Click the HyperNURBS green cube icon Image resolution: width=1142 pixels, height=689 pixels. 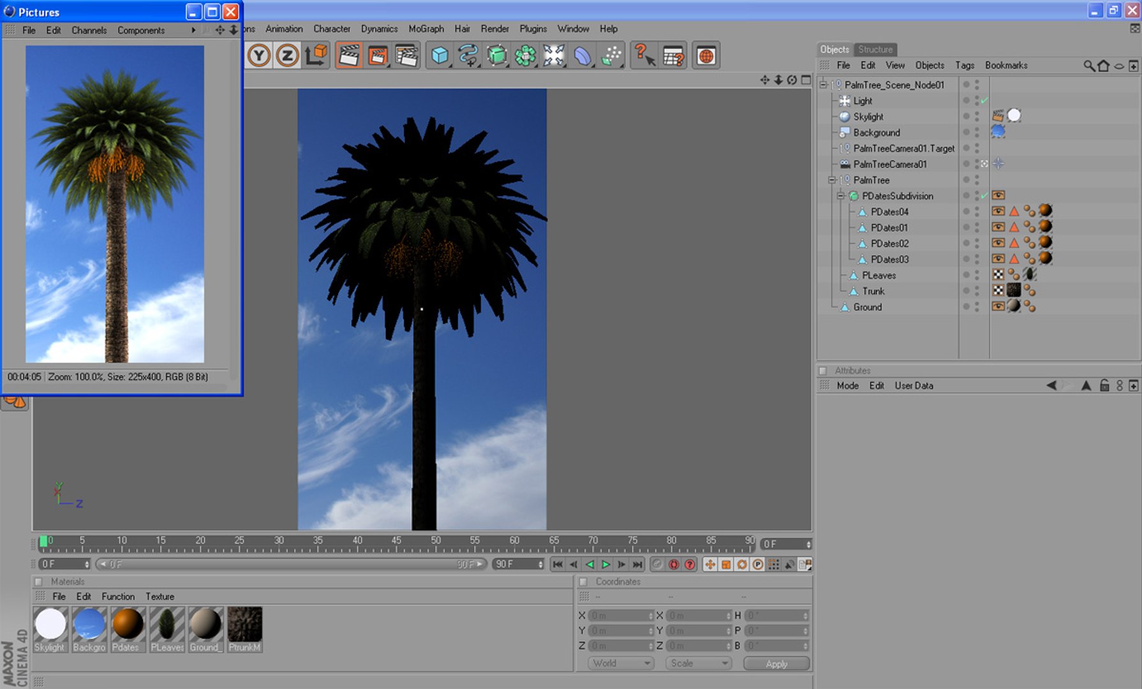click(x=496, y=56)
